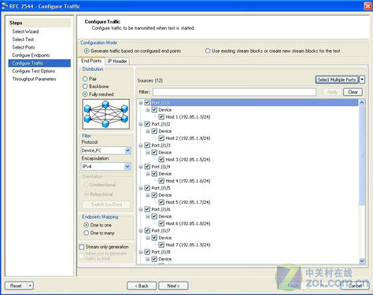373x295 pixels.
Task: Open the Protocol dropdown
Action: [127, 150]
